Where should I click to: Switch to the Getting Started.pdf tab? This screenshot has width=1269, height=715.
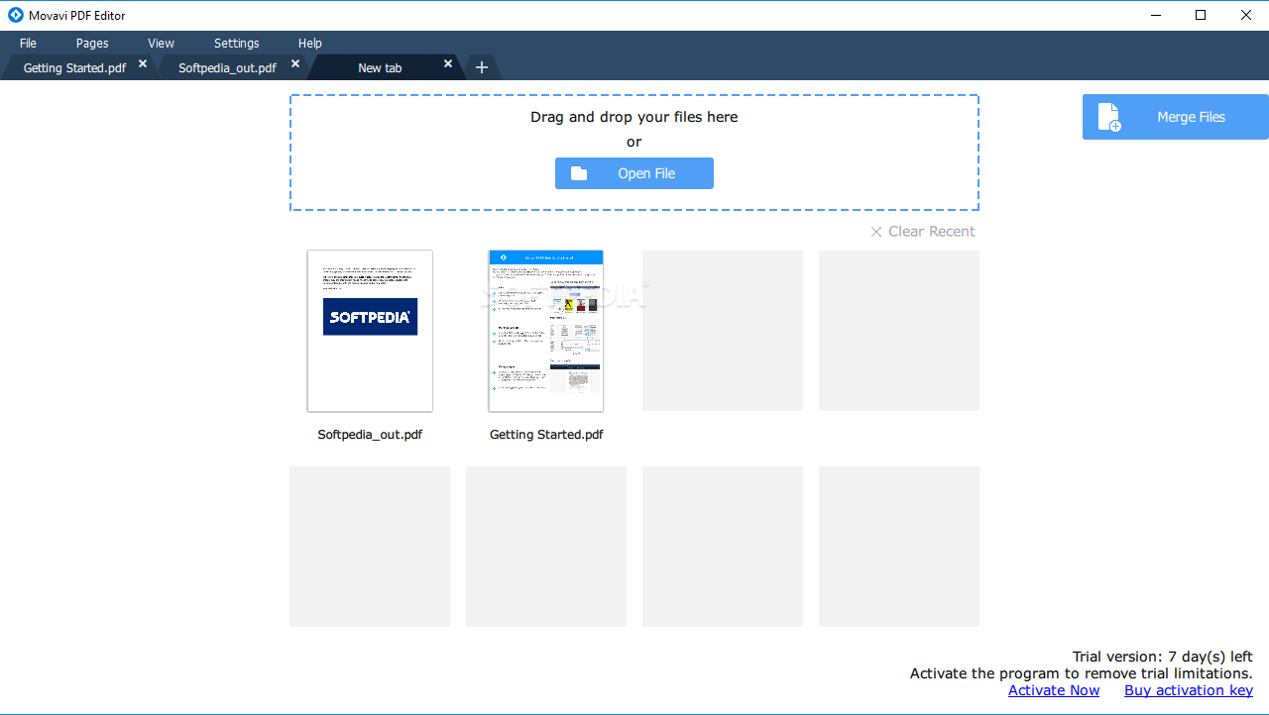click(x=74, y=68)
